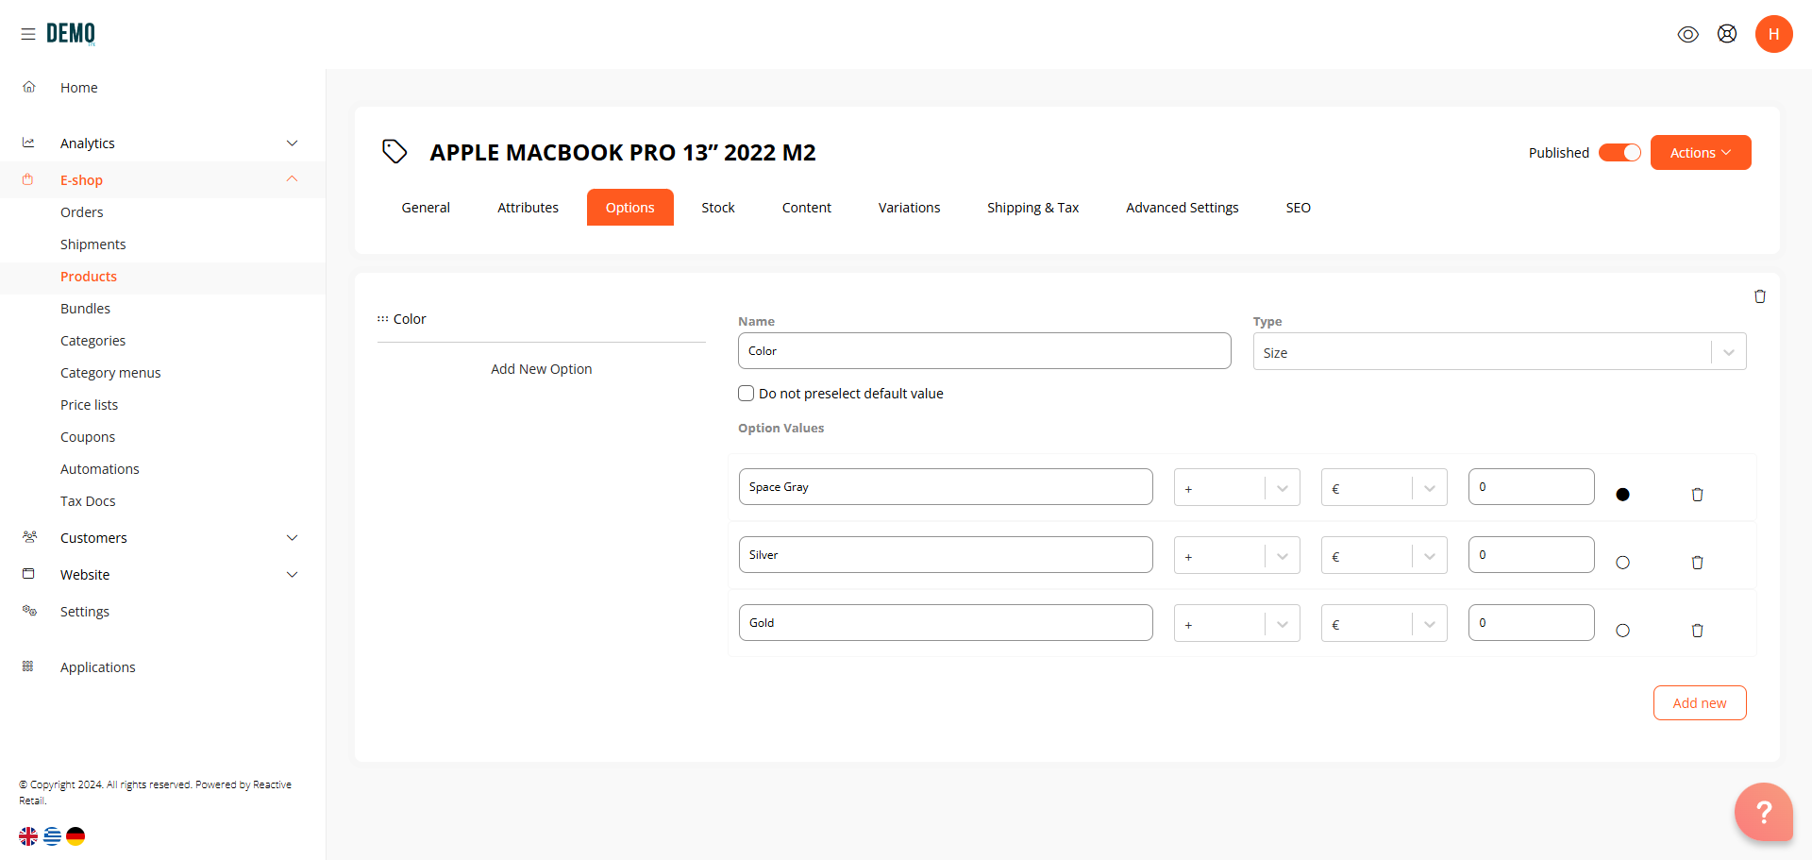Click the Settings gears icon
Image resolution: width=1812 pixels, height=860 pixels.
[29, 611]
